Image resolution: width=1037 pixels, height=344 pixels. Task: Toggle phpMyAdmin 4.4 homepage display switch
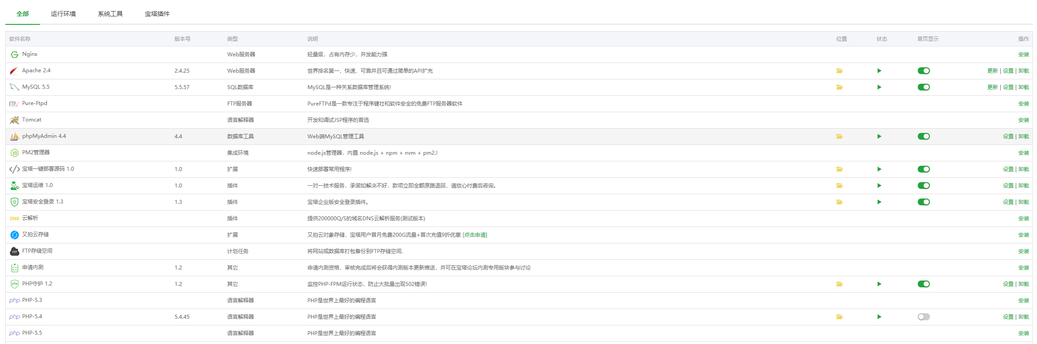pyautogui.click(x=924, y=137)
